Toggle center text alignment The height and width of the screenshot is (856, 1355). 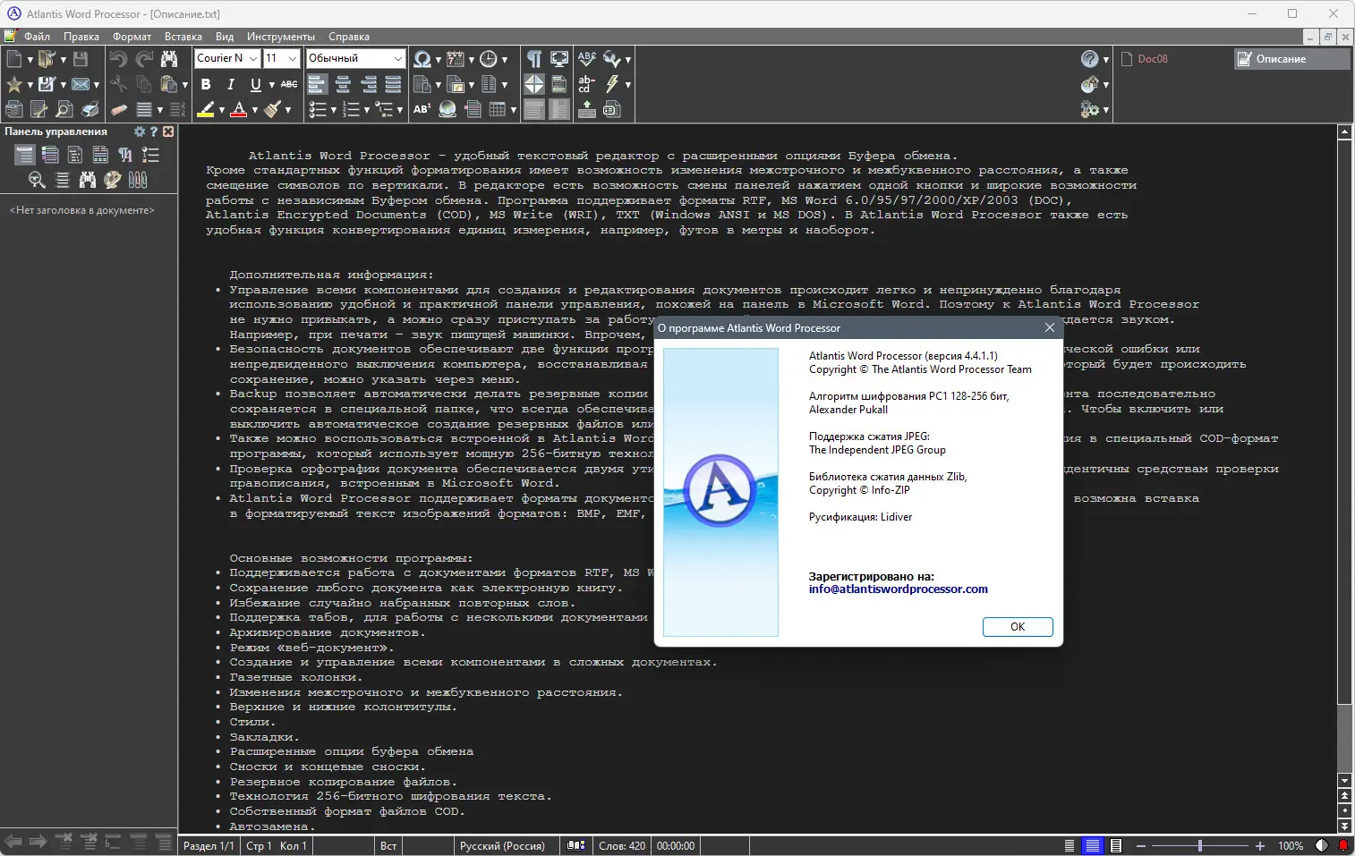point(343,84)
